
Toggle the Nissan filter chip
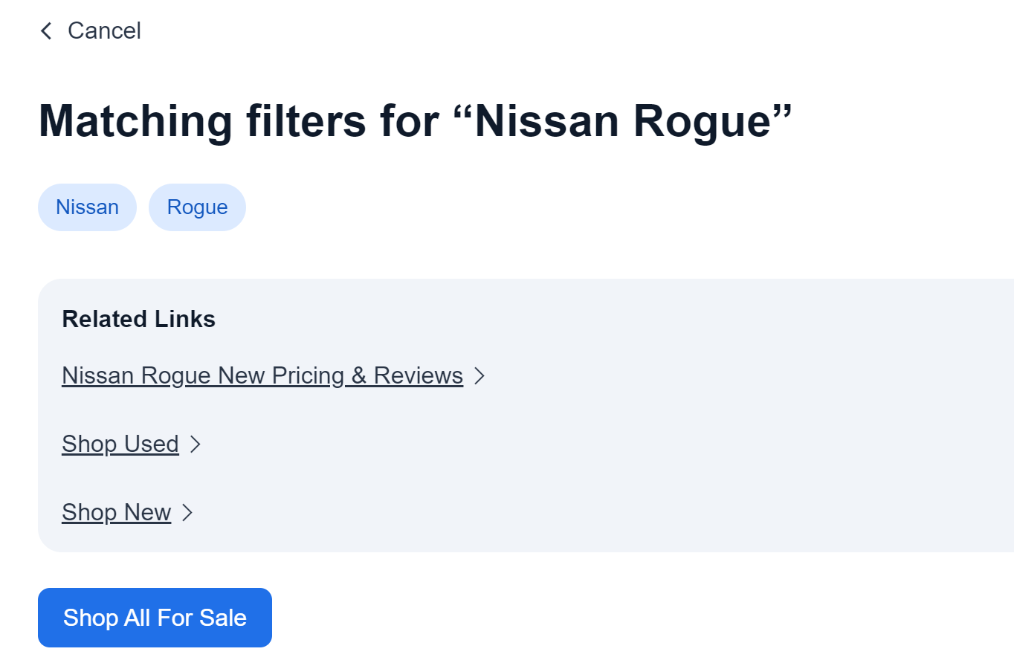point(87,207)
